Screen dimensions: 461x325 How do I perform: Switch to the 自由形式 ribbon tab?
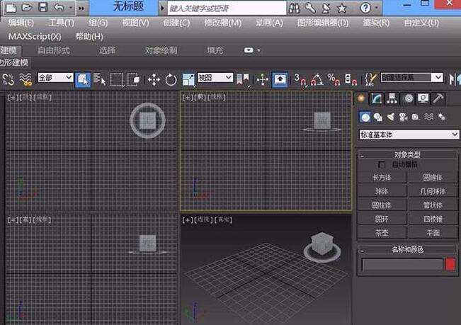click(54, 51)
